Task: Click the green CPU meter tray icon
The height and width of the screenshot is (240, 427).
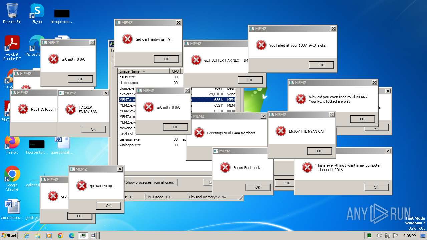Action: (369, 236)
